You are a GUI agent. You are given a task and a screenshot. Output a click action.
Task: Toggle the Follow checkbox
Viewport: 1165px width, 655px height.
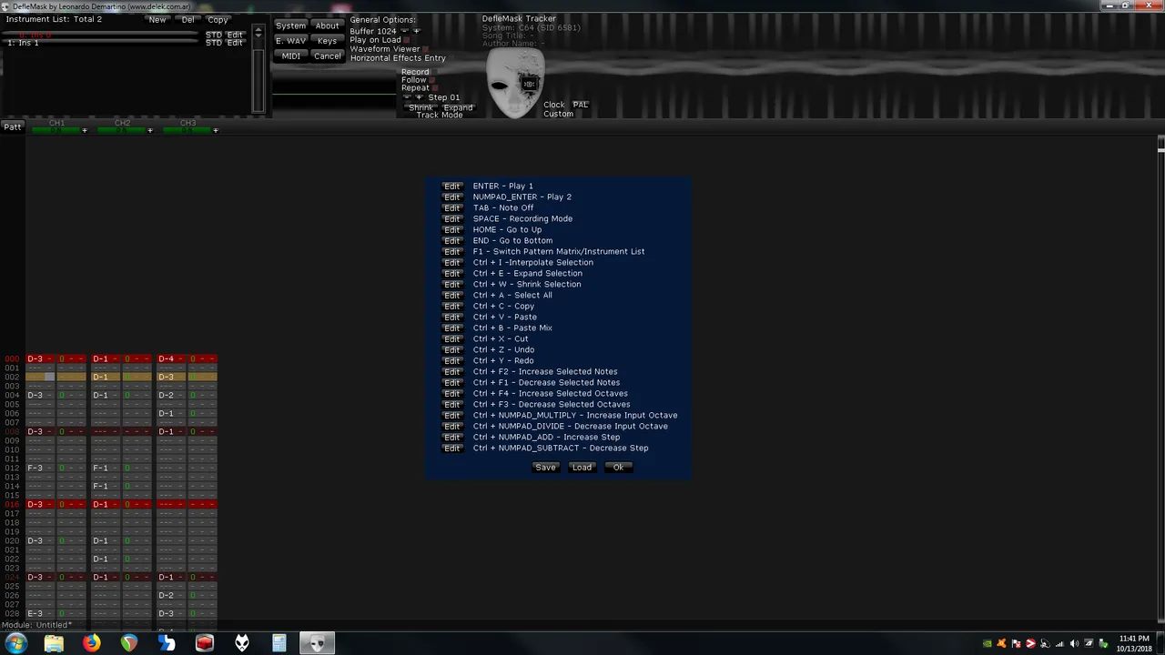tap(432, 80)
